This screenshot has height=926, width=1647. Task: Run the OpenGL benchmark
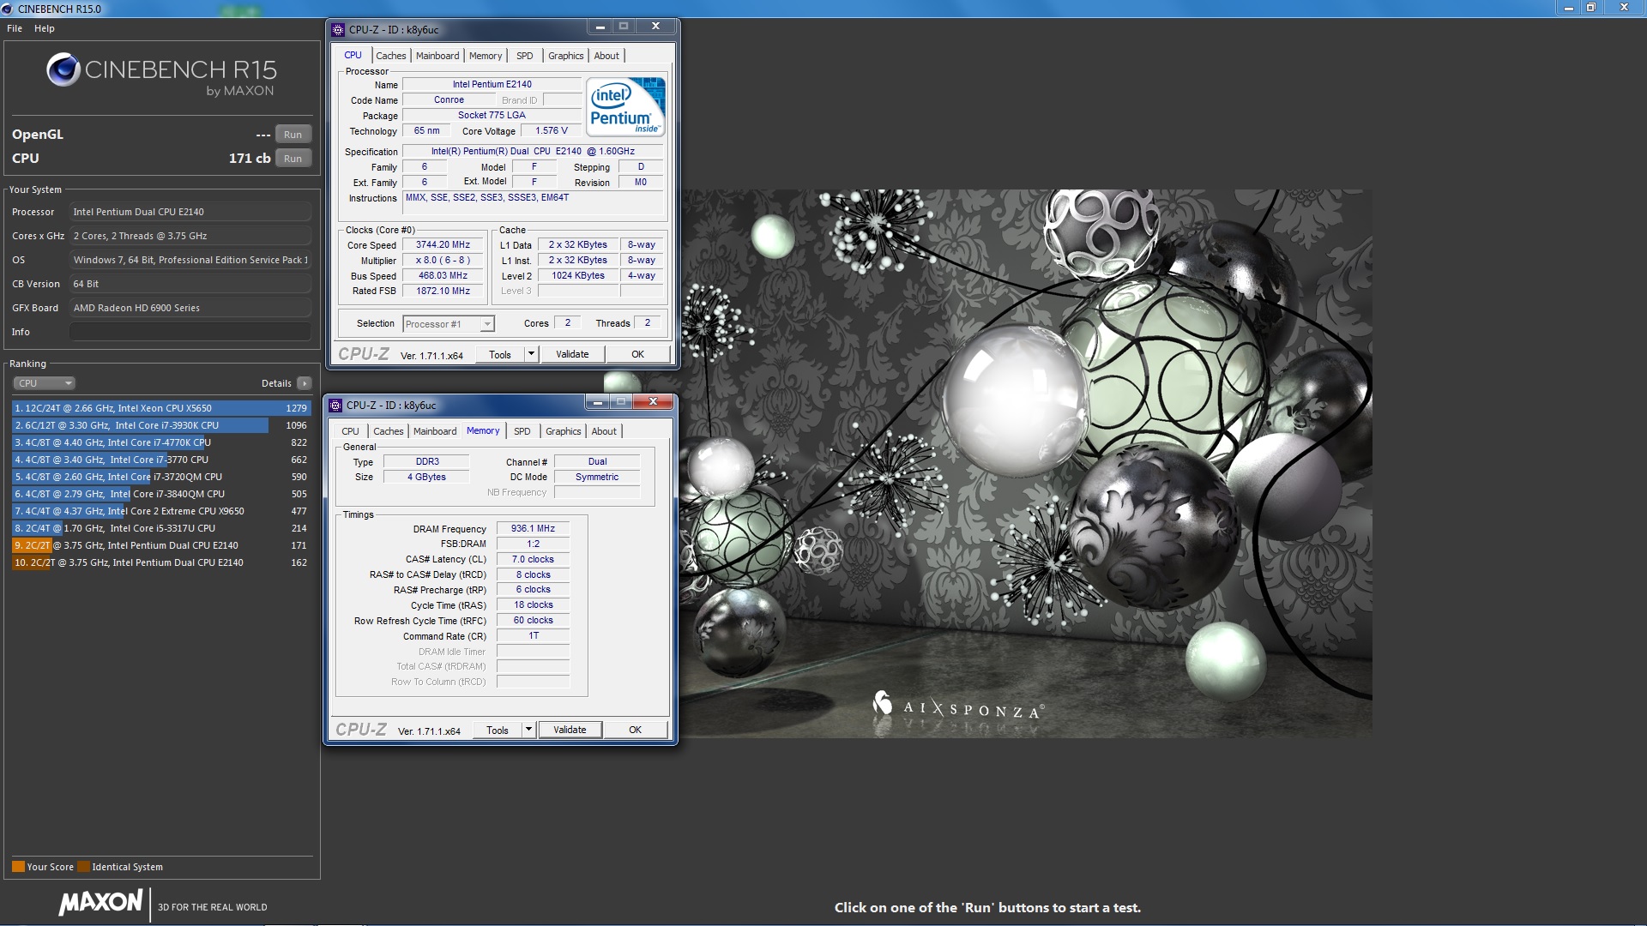pos(293,135)
